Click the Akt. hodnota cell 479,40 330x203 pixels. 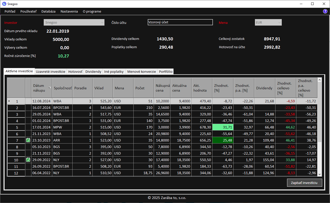coord(202,101)
